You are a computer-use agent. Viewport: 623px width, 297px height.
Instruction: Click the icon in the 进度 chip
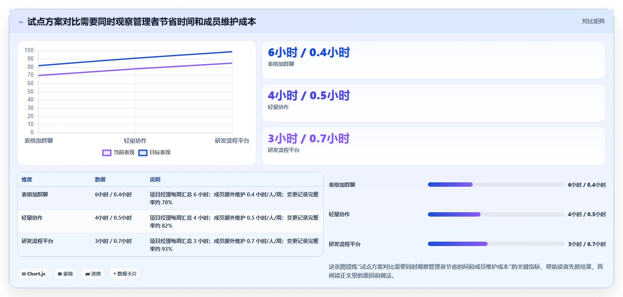pos(87,274)
